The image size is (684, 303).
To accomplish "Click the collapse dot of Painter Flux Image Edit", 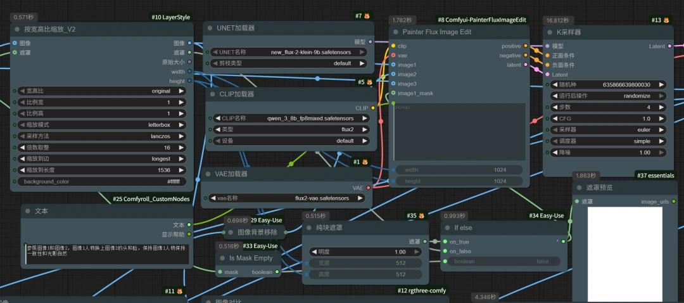I will coord(395,32).
